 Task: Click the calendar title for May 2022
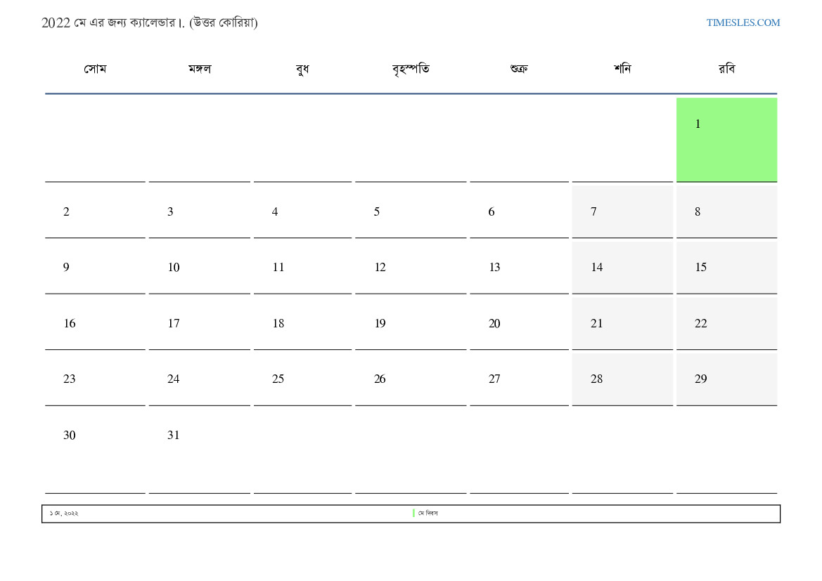click(x=149, y=22)
